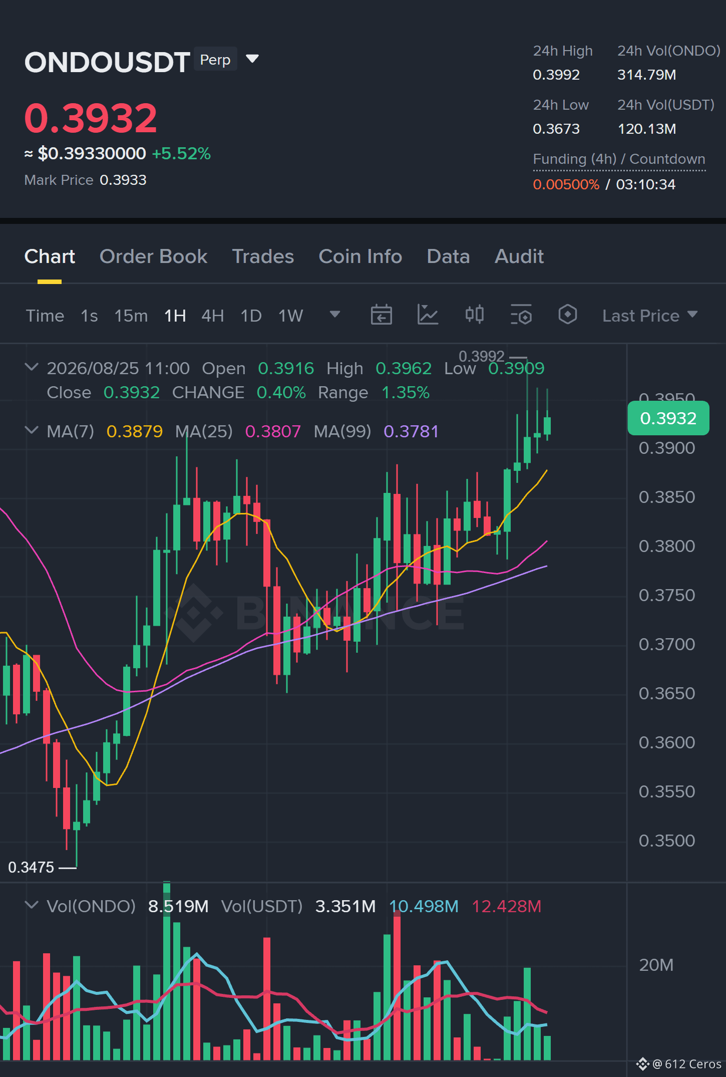The height and width of the screenshot is (1077, 726).
Task: Click the +5.52% change percentage
Action: [x=181, y=153]
